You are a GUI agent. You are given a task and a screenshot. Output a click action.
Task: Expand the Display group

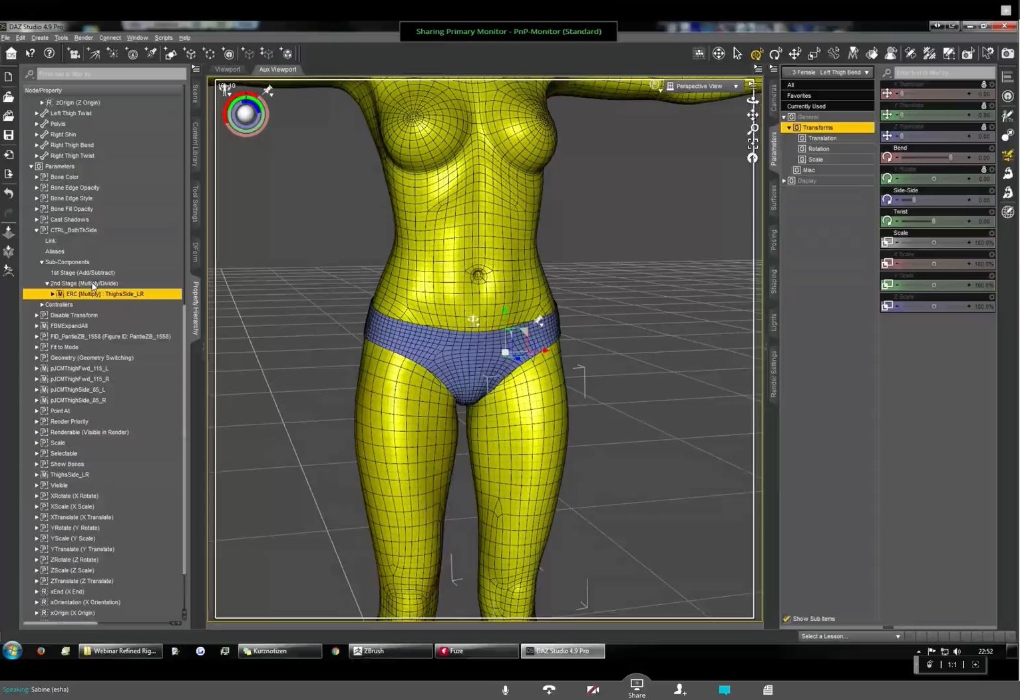[784, 181]
